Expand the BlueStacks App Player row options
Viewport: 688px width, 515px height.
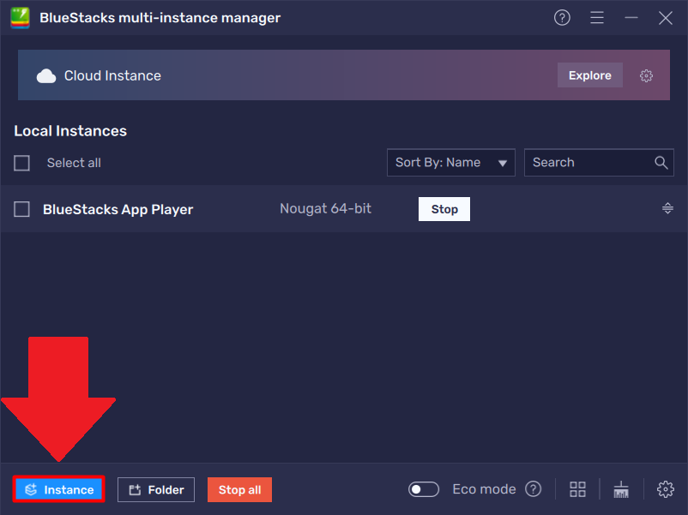click(667, 208)
